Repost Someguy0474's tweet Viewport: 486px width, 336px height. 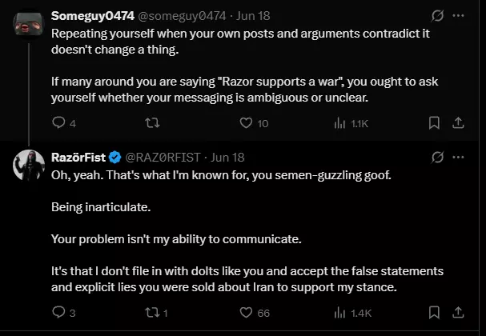point(152,123)
